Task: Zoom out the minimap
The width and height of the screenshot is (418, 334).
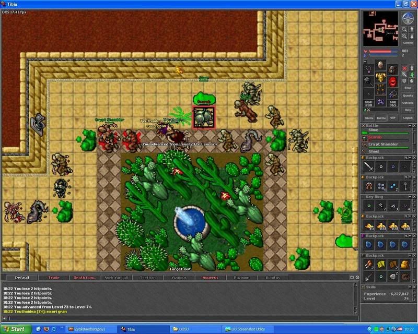Action: coord(404,29)
